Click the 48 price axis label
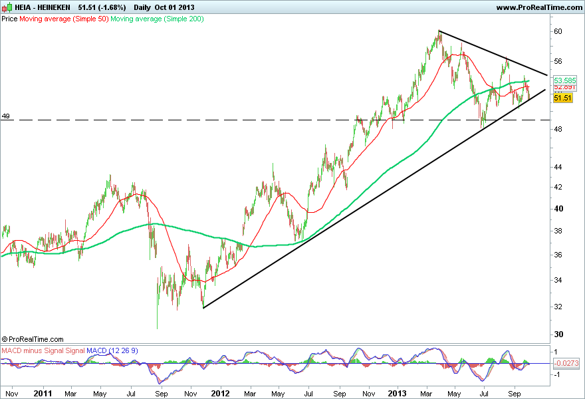 [x=558, y=129]
